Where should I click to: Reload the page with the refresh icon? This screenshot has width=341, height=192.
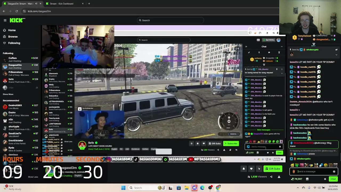17,11
